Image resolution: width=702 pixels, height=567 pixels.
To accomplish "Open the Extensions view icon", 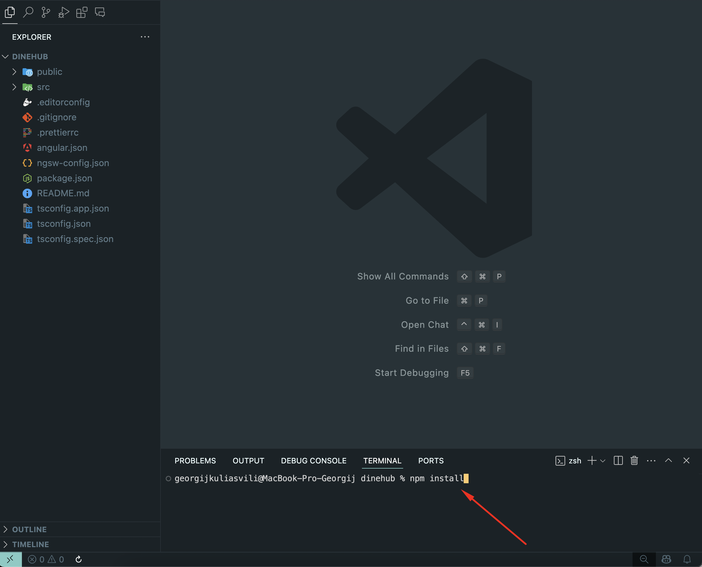I will tap(82, 12).
